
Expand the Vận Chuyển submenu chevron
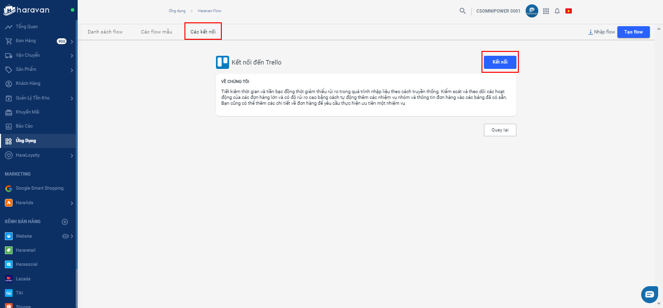tap(72, 56)
